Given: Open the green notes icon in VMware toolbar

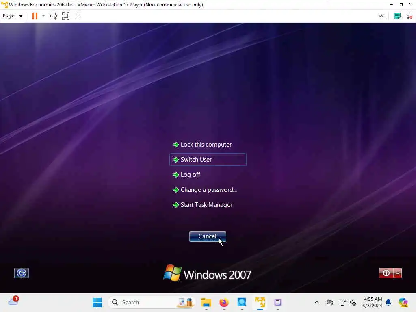Looking at the screenshot, I should point(397,16).
